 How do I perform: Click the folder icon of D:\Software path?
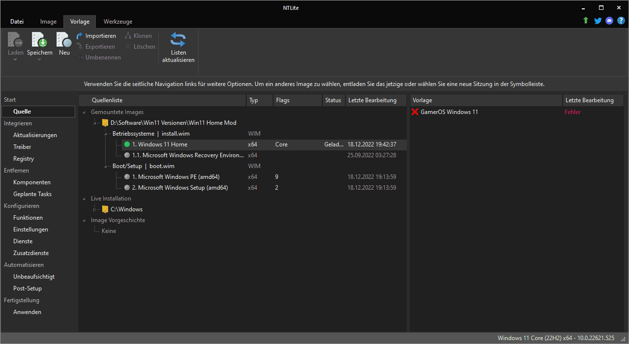pyautogui.click(x=105, y=123)
